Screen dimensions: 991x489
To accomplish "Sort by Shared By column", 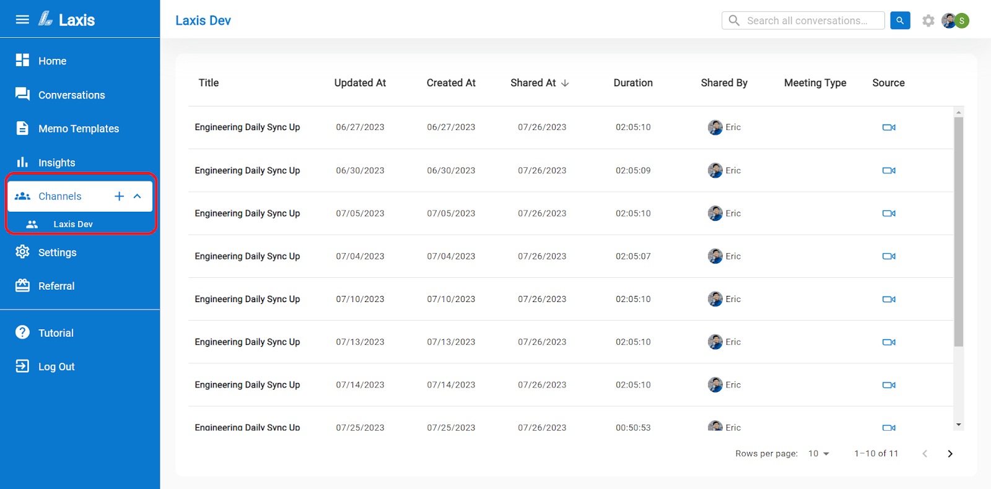I will 724,83.
